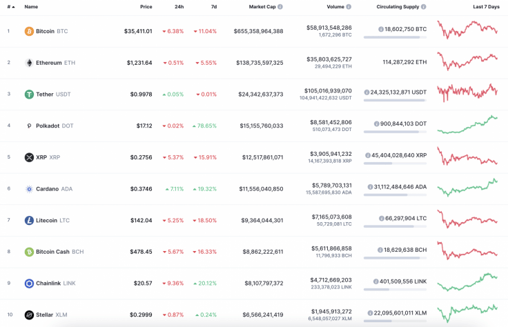Click the Cardano logo icon
This screenshot has height=327, width=508.
coord(29,189)
